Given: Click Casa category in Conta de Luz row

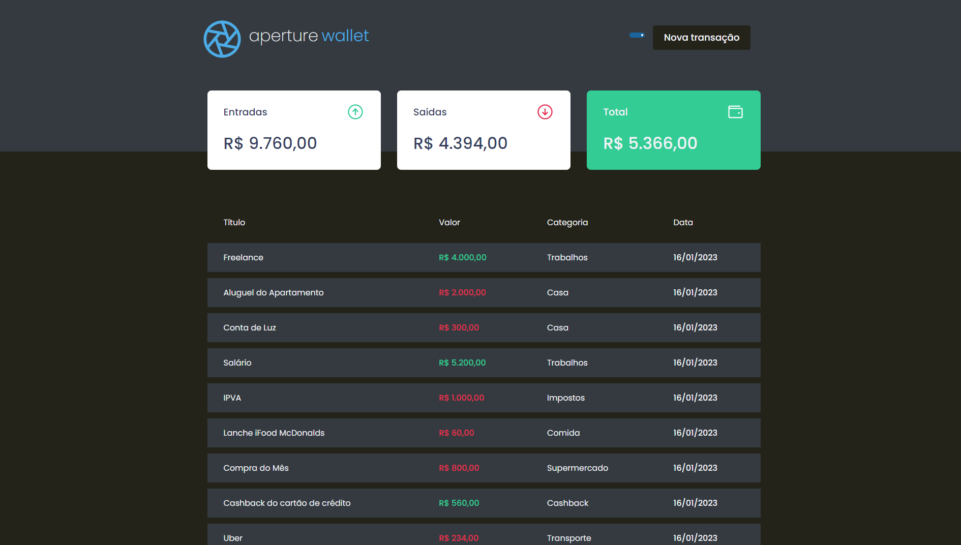Looking at the screenshot, I should pyautogui.click(x=558, y=327).
